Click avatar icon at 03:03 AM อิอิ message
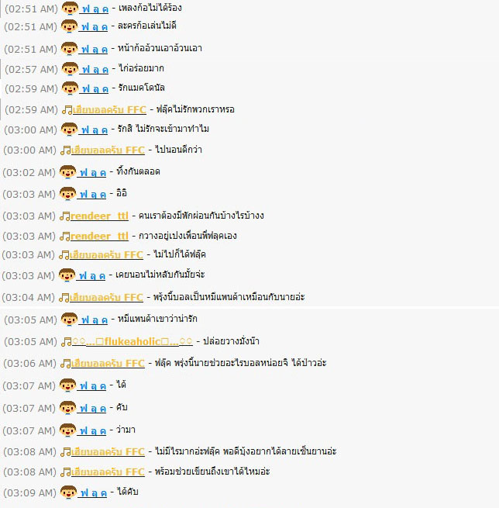The width and height of the screenshot is (499, 508). point(68,194)
